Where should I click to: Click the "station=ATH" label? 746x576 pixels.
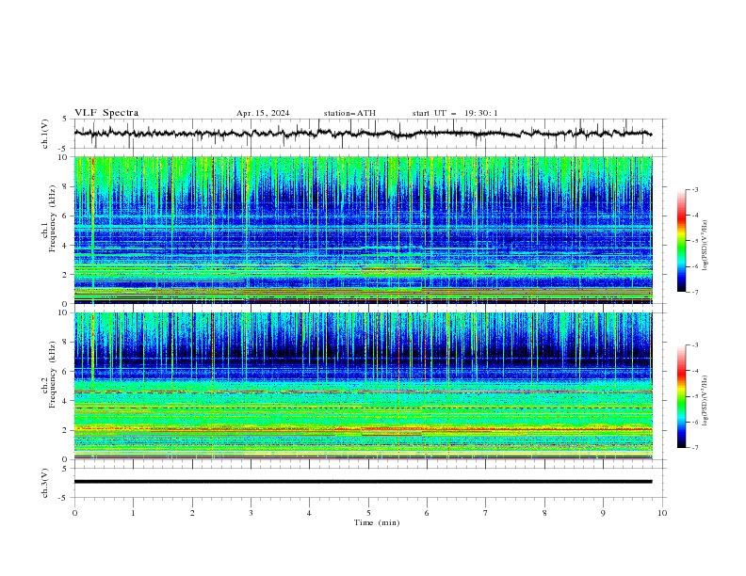pyautogui.click(x=349, y=113)
